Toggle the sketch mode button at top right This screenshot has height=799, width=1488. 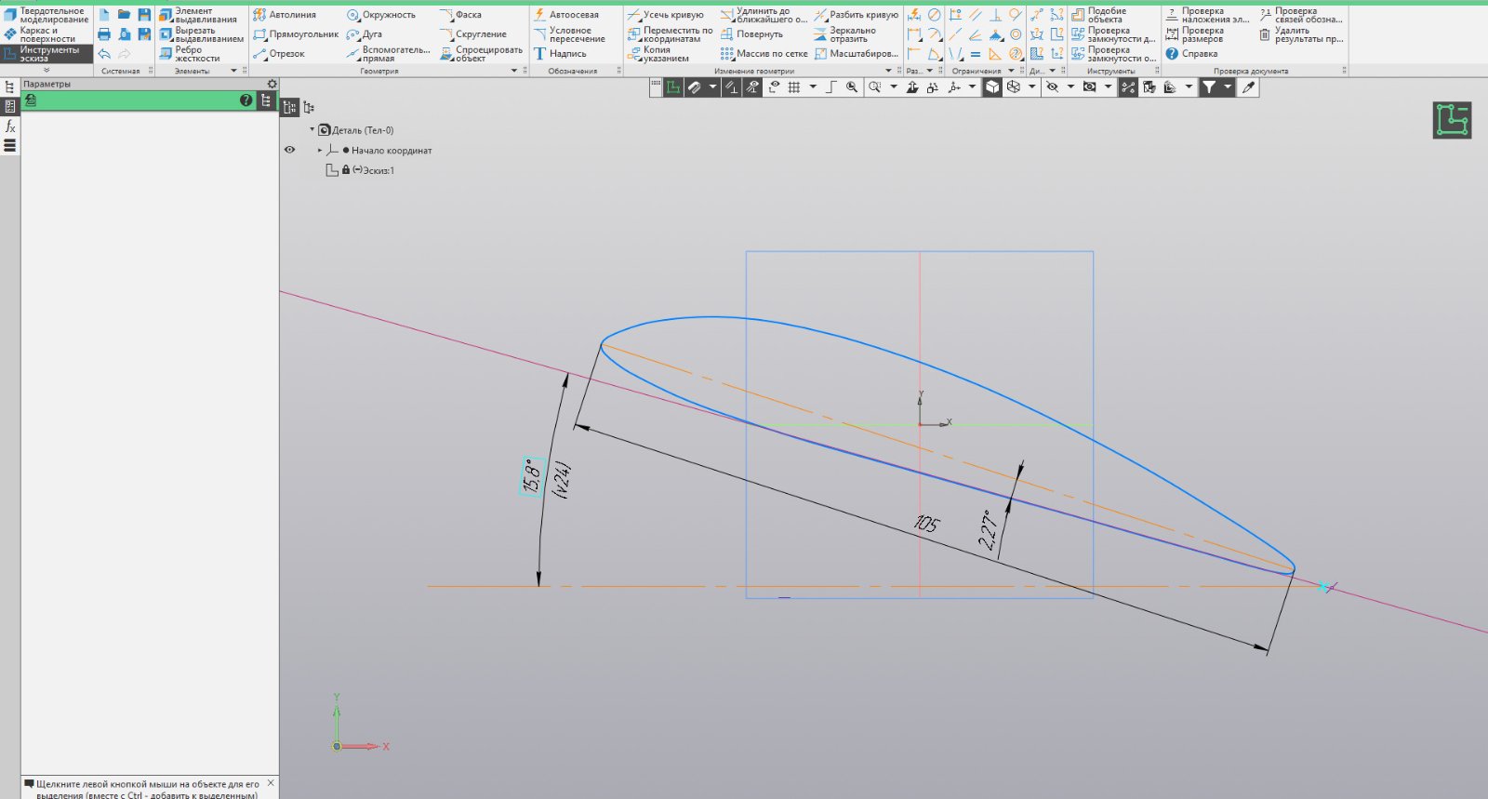(1452, 120)
